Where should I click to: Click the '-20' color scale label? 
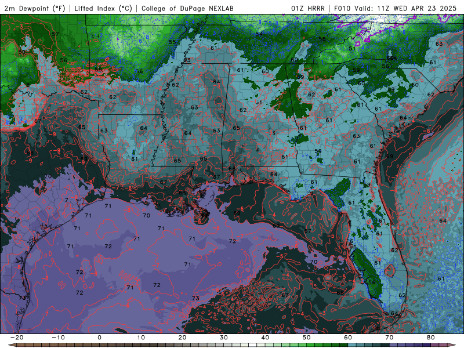pos(17,338)
